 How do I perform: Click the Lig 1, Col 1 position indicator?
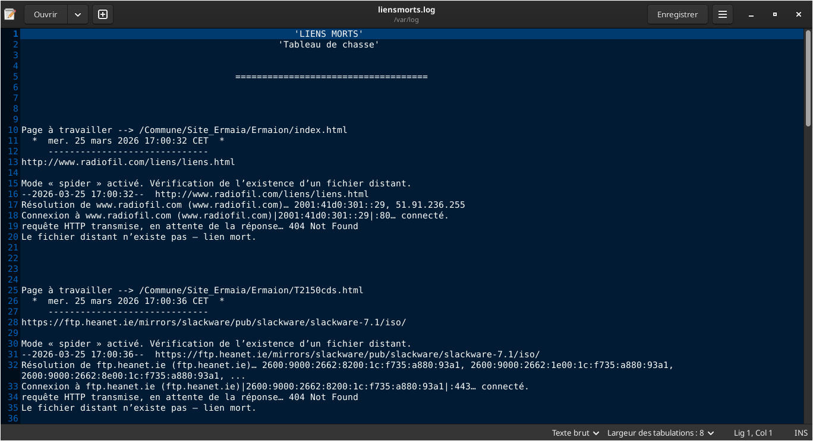(x=753, y=433)
